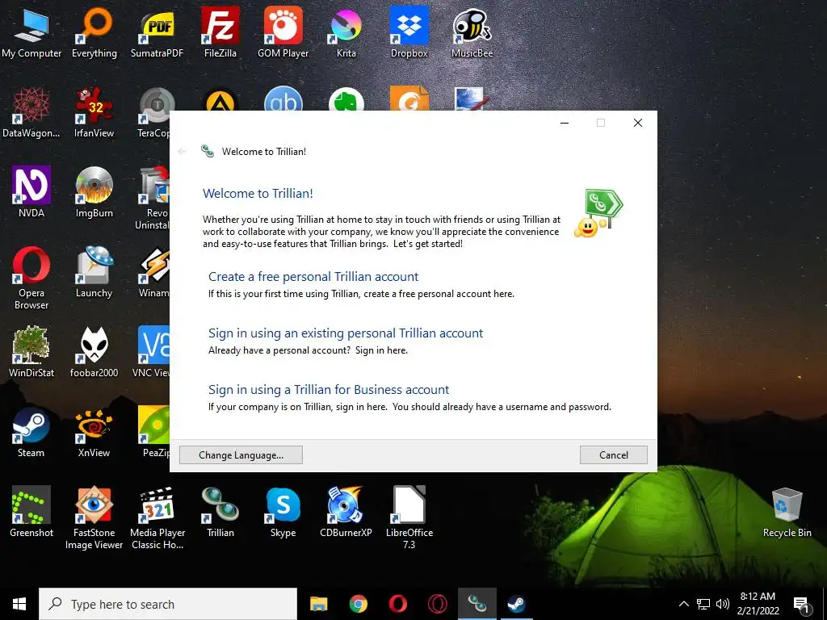827x620 pixels.
Task: Select the GOM Player desktop icon
Action: tap(283, 32)
